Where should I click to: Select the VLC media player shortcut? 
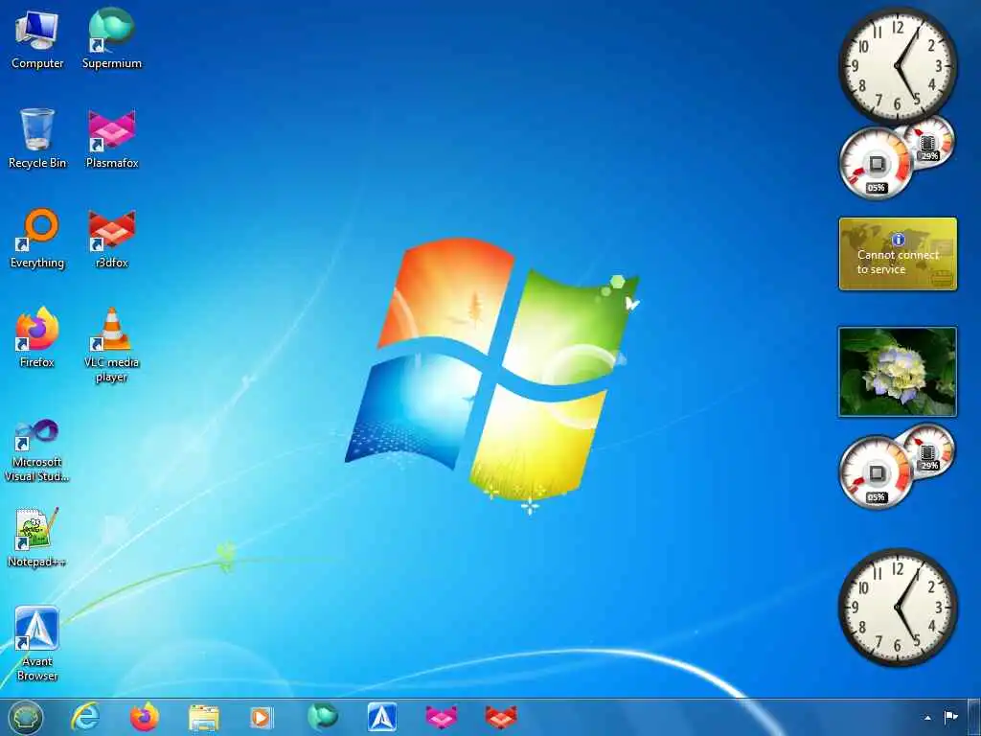(x=112, y=345)
